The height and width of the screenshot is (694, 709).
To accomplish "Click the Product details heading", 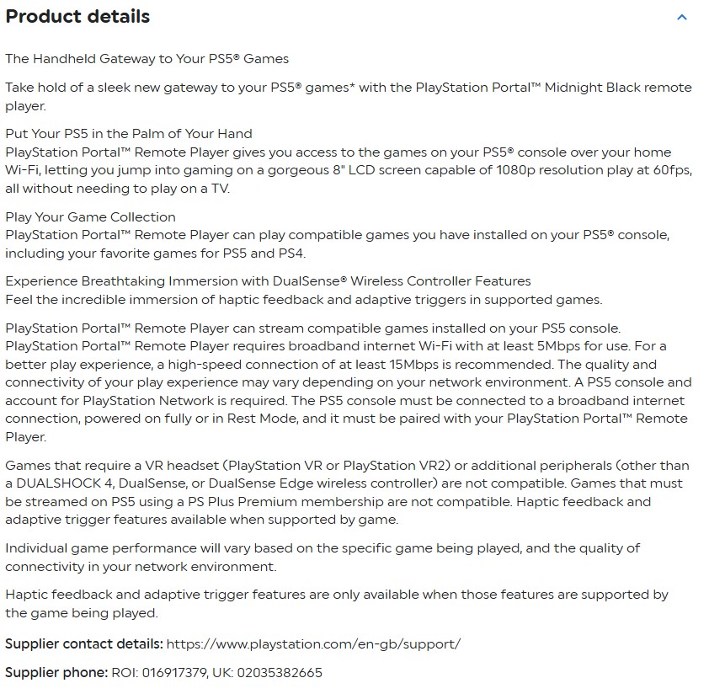I will pos(77,17).
